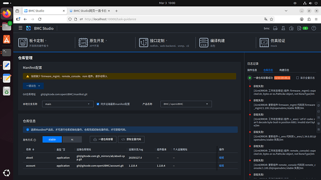Open the 仿真验证 mock verification module
Viewport: 321px width, 180px height.
[x=272, y=43]
